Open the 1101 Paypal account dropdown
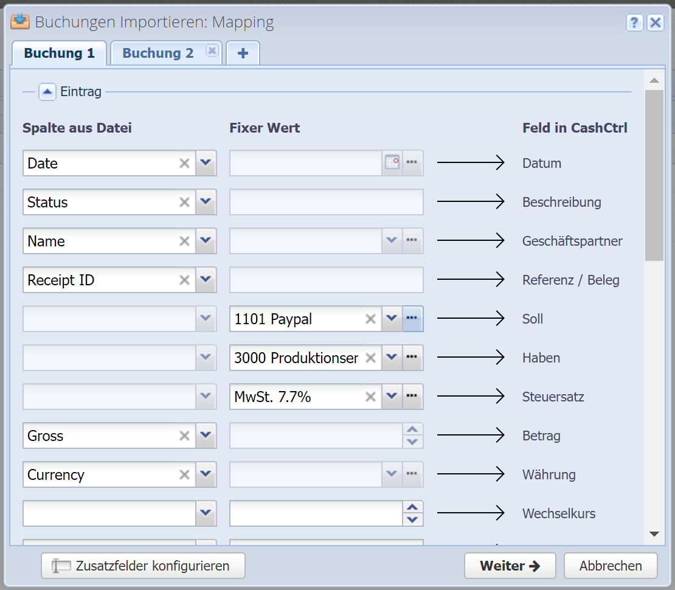This screenshot has height=590, width=675. (392, 319)
